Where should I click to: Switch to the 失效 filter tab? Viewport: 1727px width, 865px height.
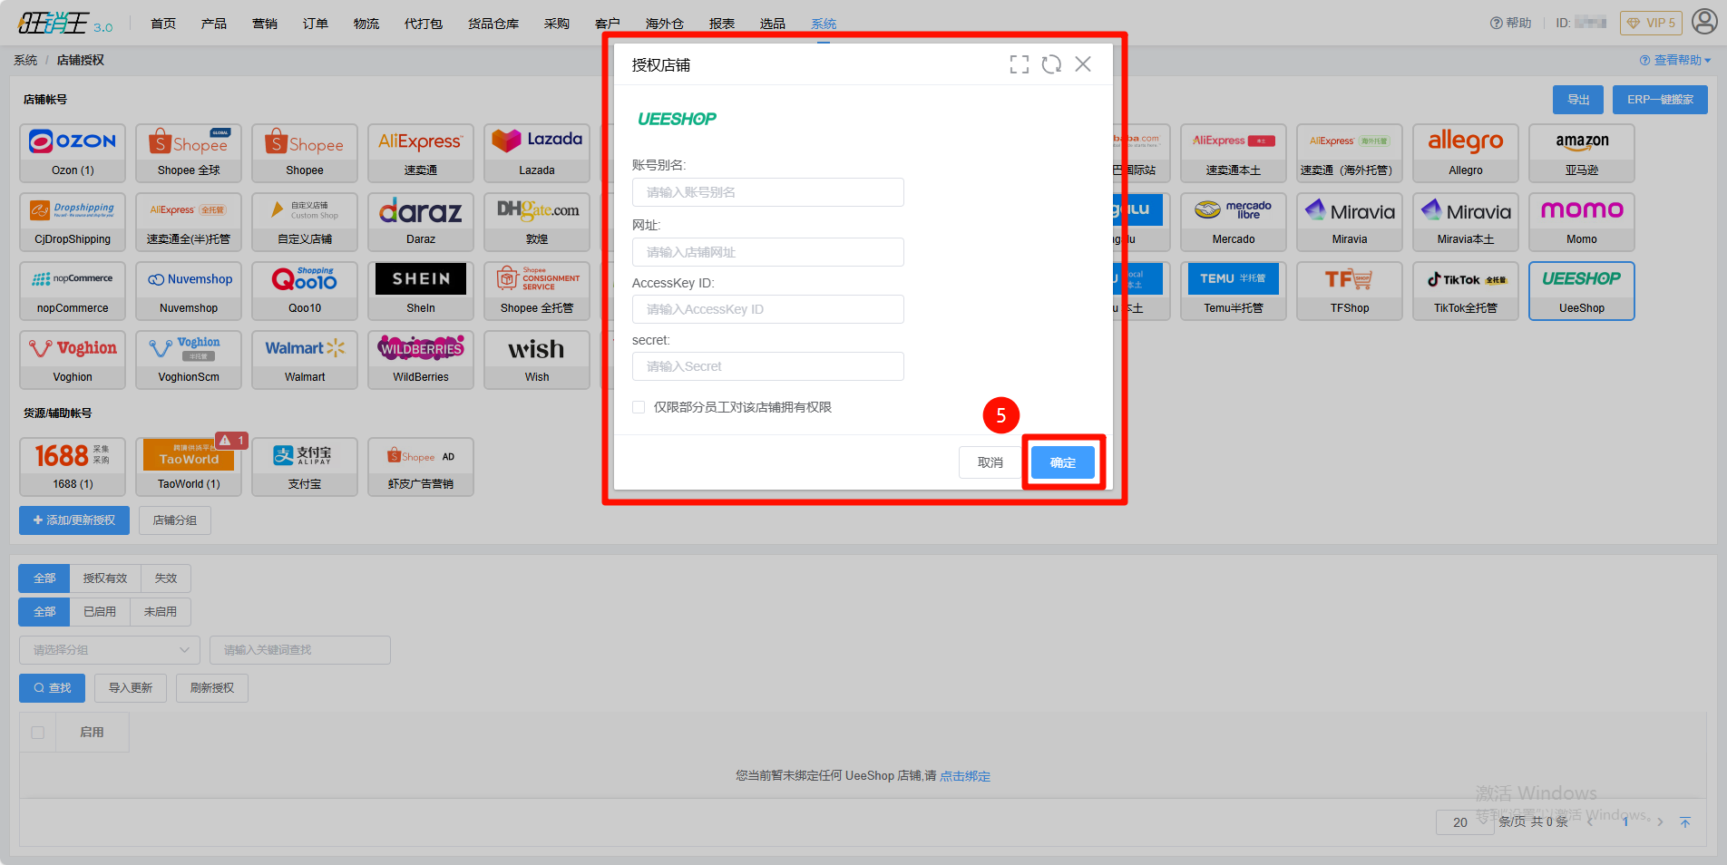click(x=166, y=578)
